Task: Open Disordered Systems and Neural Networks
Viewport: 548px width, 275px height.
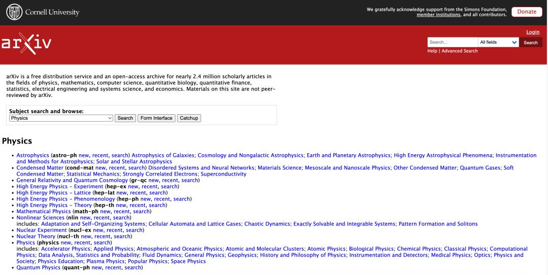Action: point(201,168)
